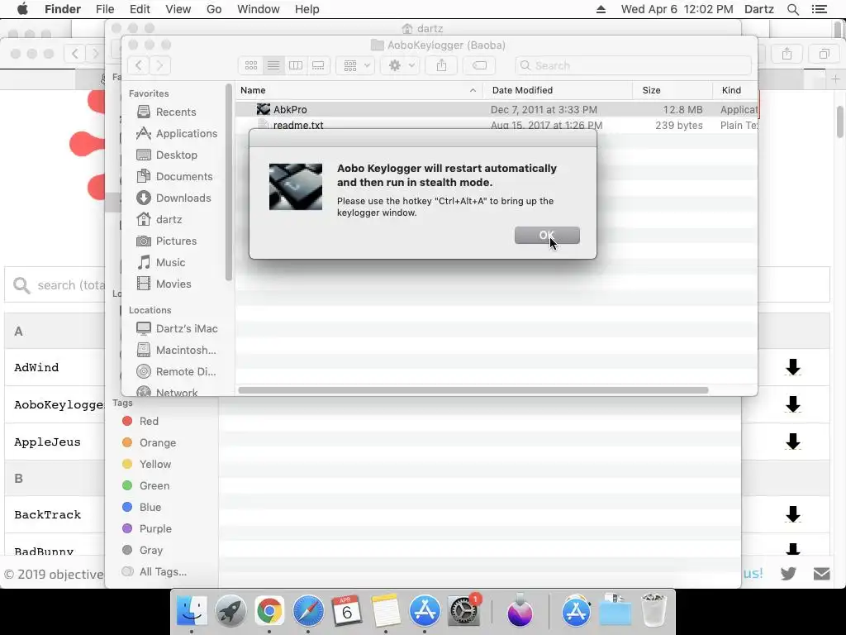Viewport: 846px width, 635px height.
Task: Open the View menu
Action: point(178,9)
